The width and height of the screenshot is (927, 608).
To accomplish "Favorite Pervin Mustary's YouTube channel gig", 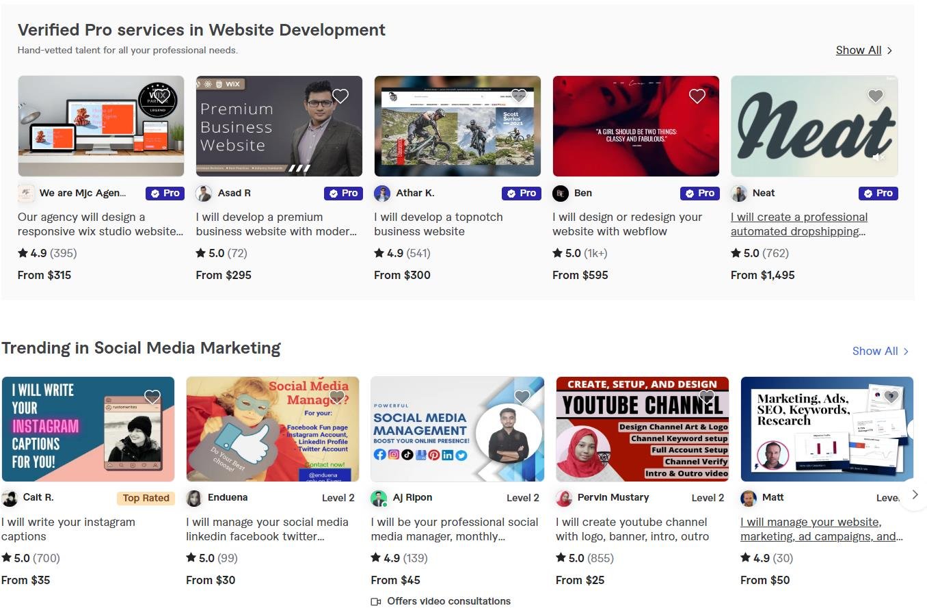I will [707, 397].
